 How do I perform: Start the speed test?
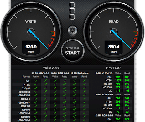click(72, 51)
